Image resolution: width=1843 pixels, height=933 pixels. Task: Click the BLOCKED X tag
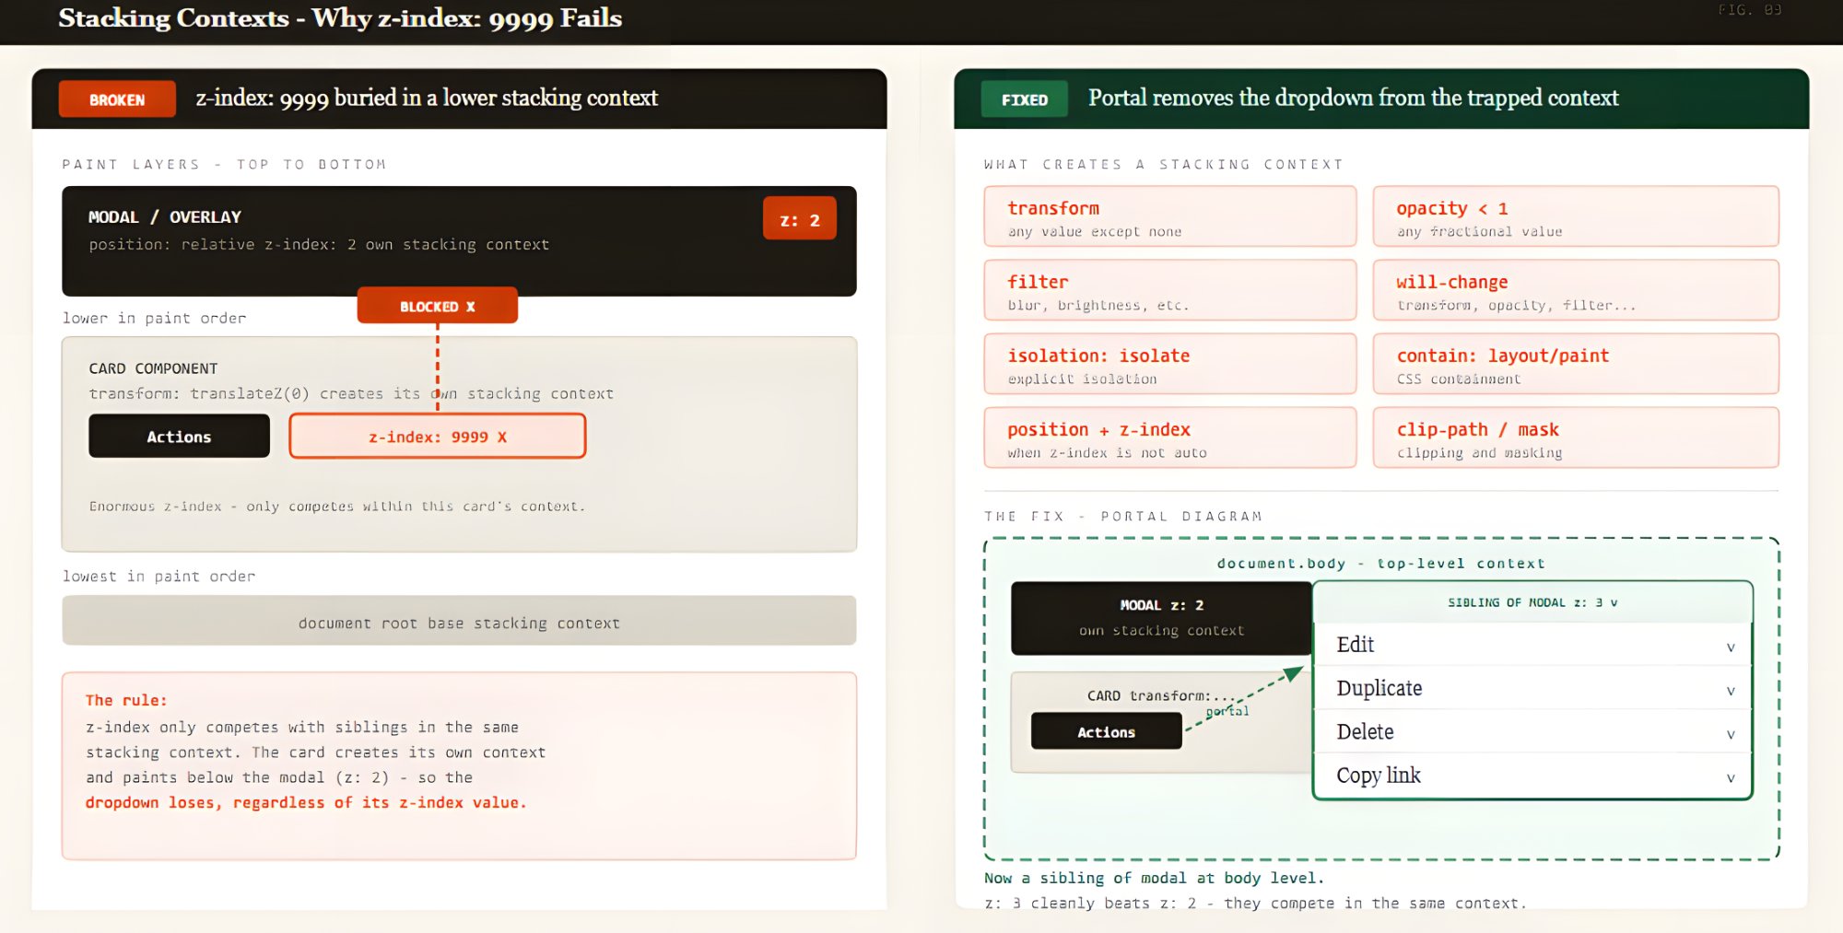pyautogui.click(x=437, y=307)
